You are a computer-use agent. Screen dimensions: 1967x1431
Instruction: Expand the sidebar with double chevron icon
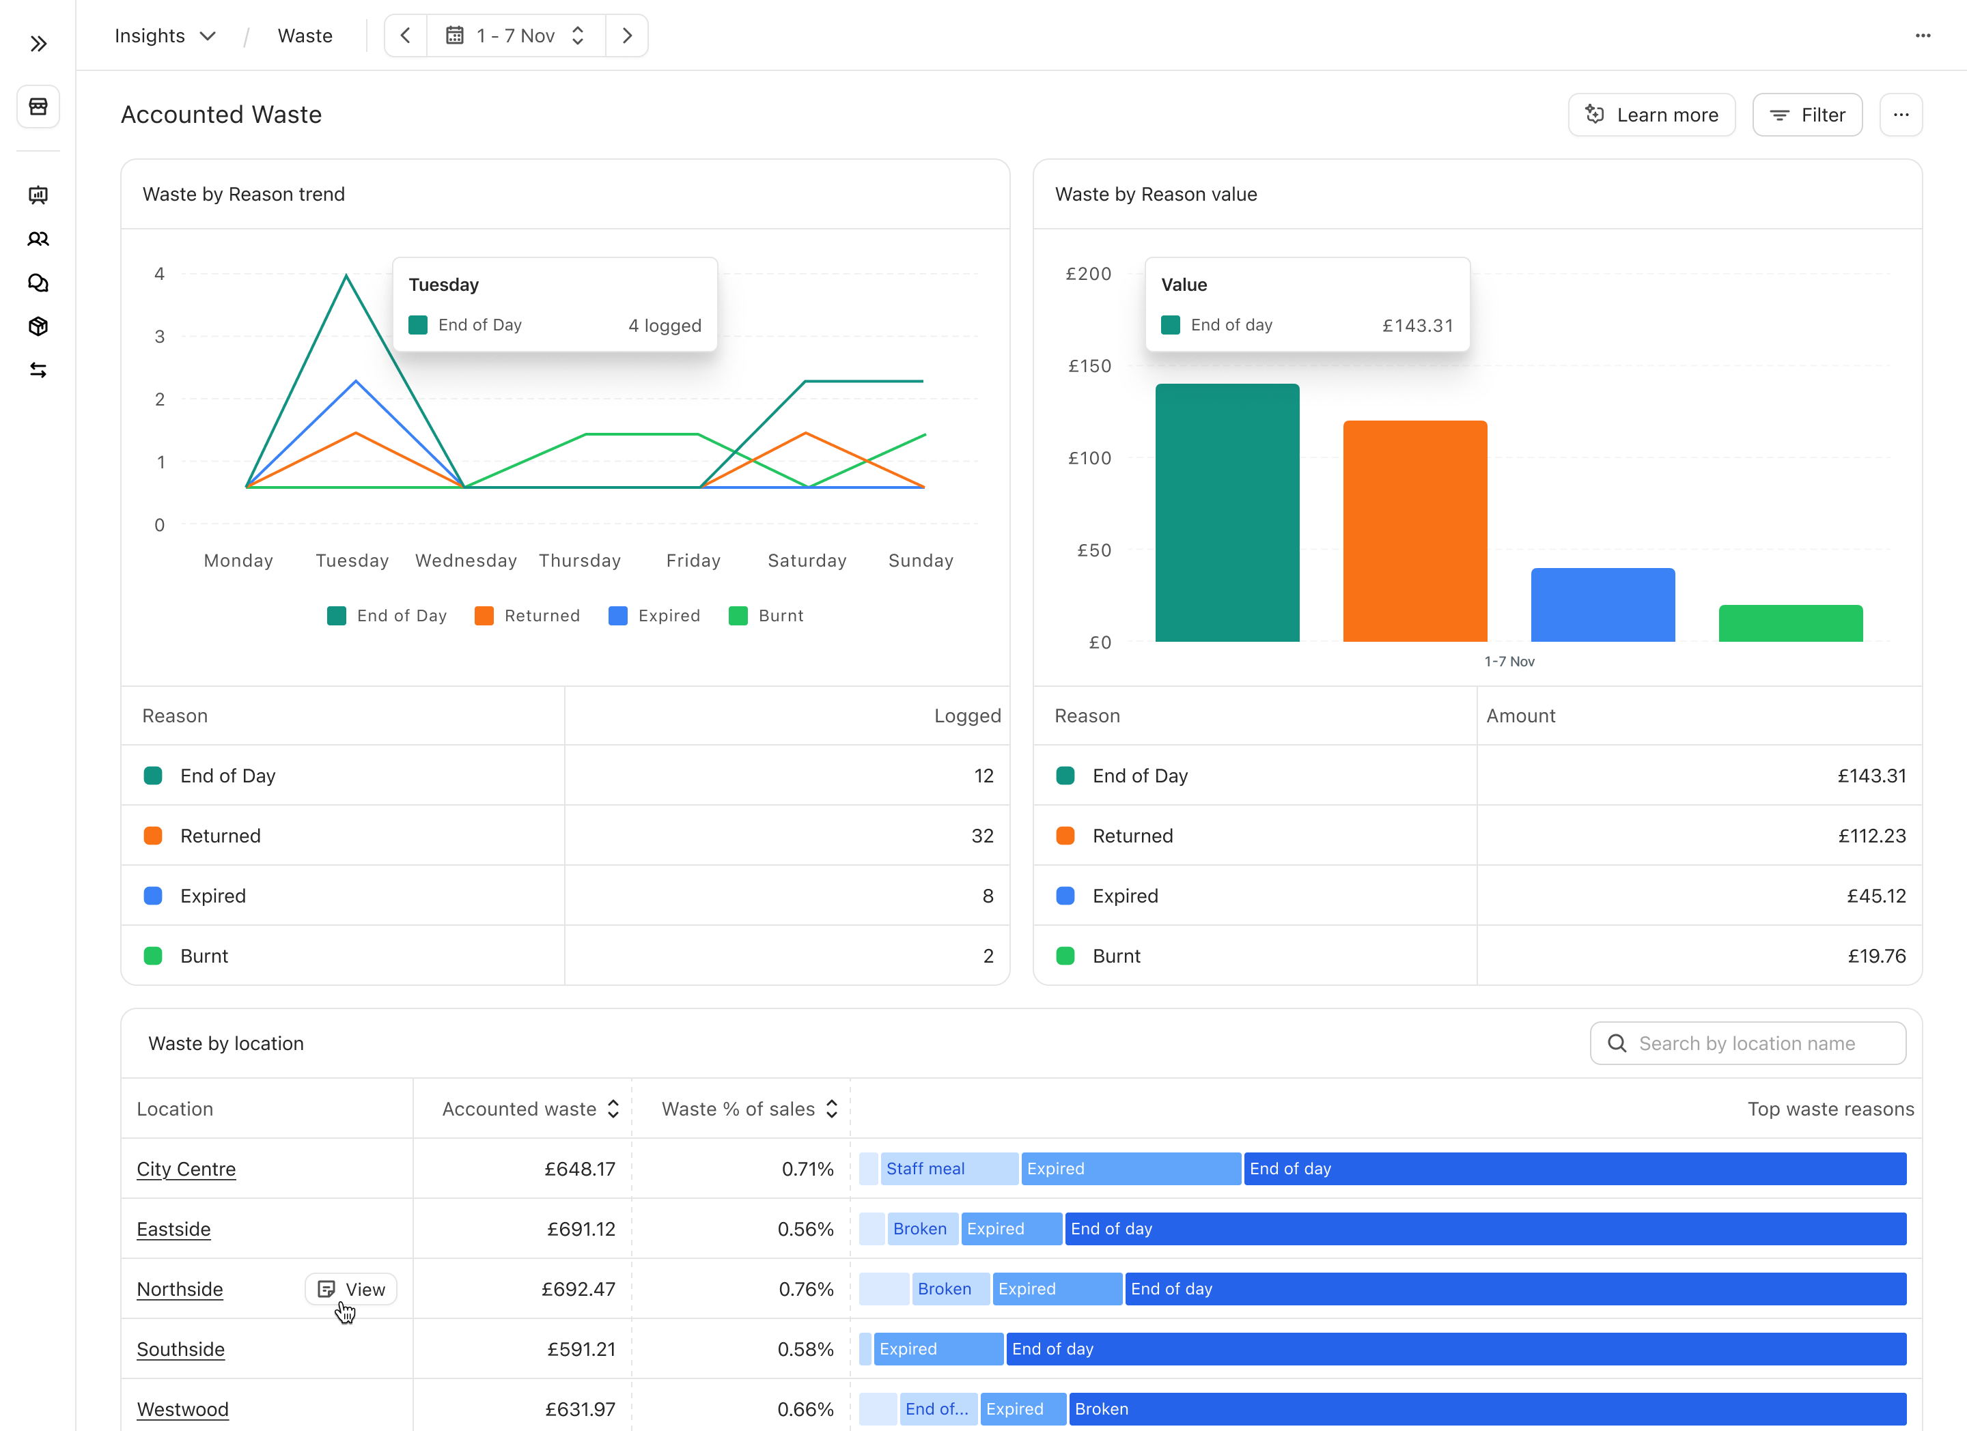[x=38, y=44]
